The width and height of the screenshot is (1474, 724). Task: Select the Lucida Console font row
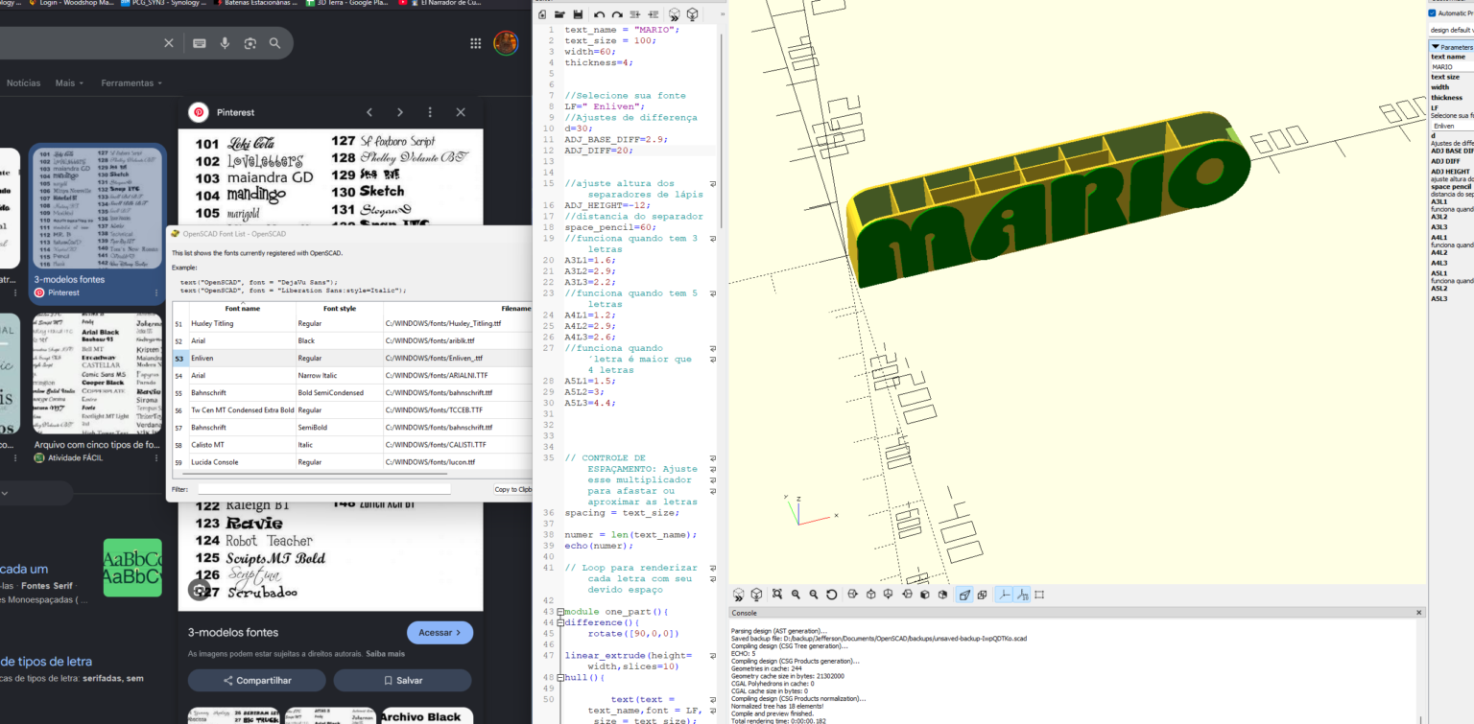[351, 462]
